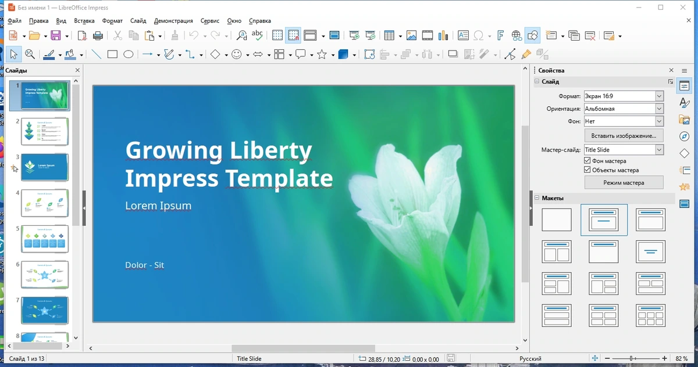Open the Сервис menu
The image size is (698, 367).
pos(210,21)
